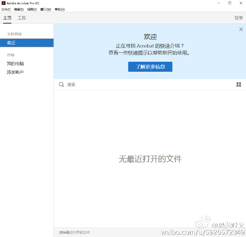Screen dimensions: 246x237
Task: Switch to the 主页 tab
Action: tap(7, 18)
